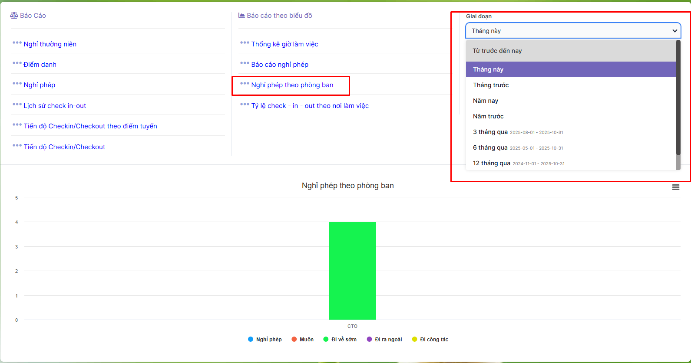Image resolution: width=691 pixels, height=363 pixels.
Task: Open Tiến độ Checkin/Checkout theo điểm tuyến link
Action: 90,126
